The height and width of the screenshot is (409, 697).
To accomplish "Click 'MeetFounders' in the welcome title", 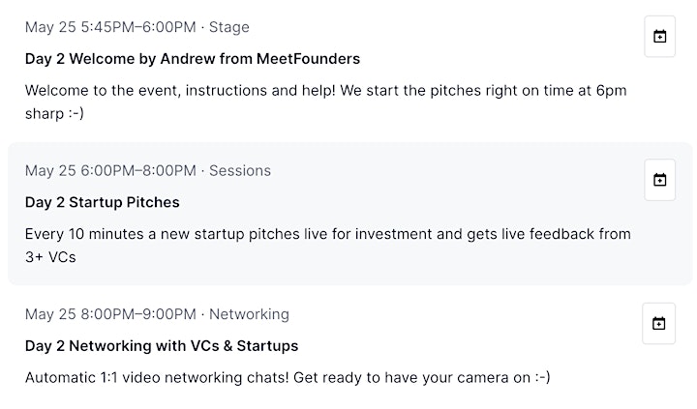I will 309,59.
